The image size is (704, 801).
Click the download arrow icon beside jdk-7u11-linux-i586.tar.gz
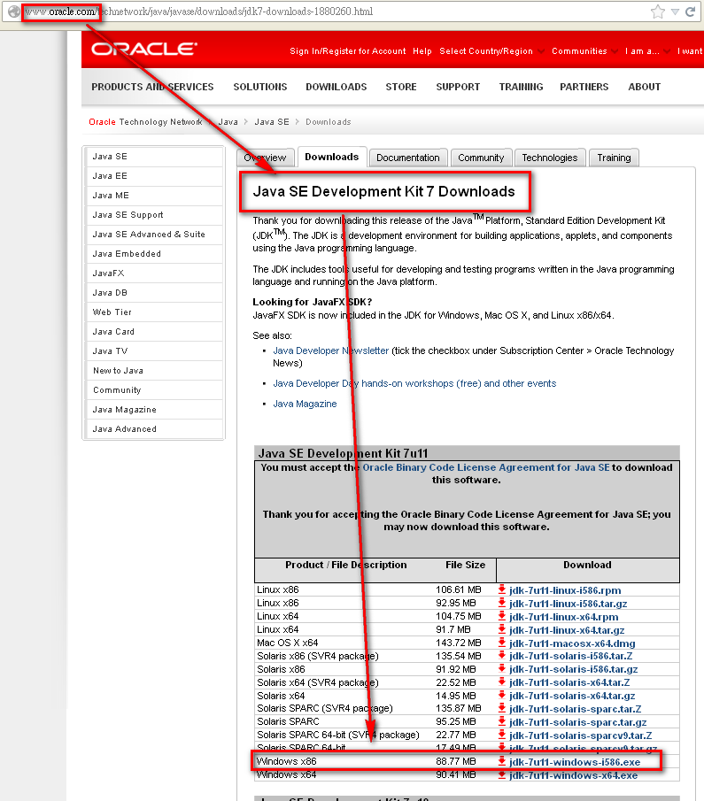pos(502,603)
